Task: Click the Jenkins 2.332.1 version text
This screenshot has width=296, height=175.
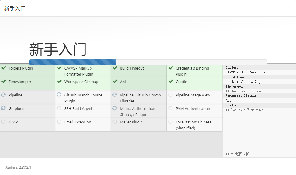Action: click(18, 167)
